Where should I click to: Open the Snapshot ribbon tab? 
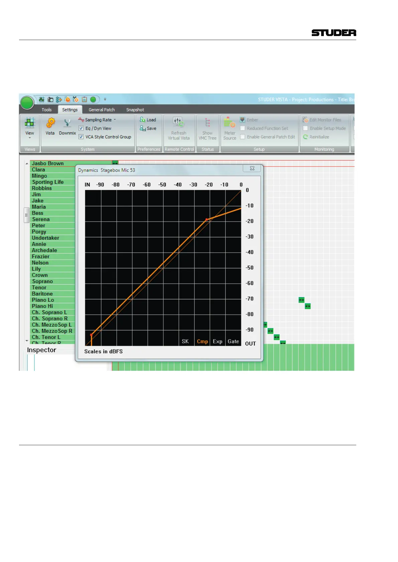tap(135, 109)
